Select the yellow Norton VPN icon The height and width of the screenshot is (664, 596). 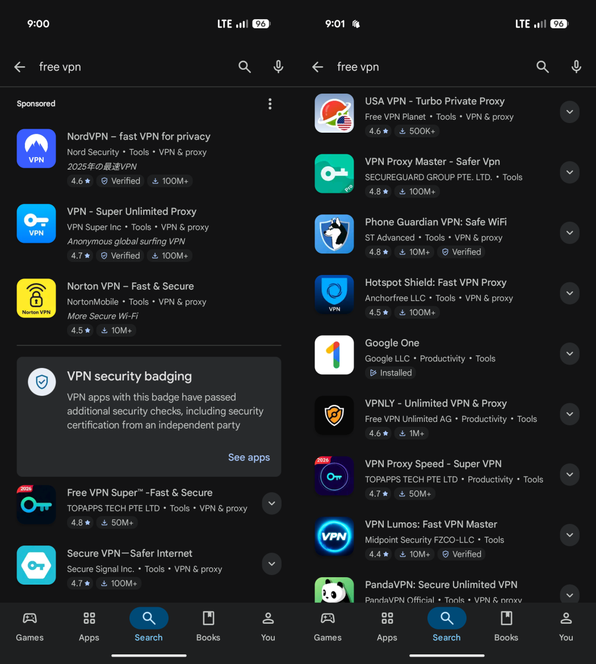tap(36, 298)
